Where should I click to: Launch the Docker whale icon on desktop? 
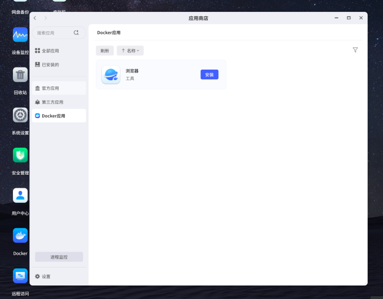[20, 235]
